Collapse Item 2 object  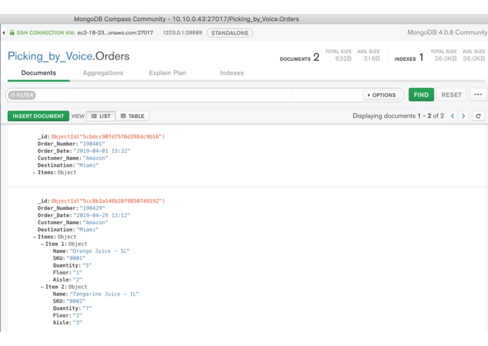(42, 287)
